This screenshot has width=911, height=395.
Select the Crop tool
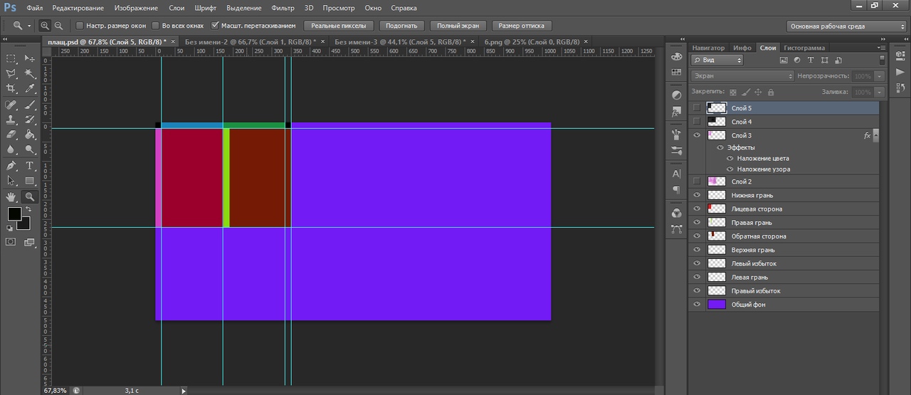click(11, 88)
